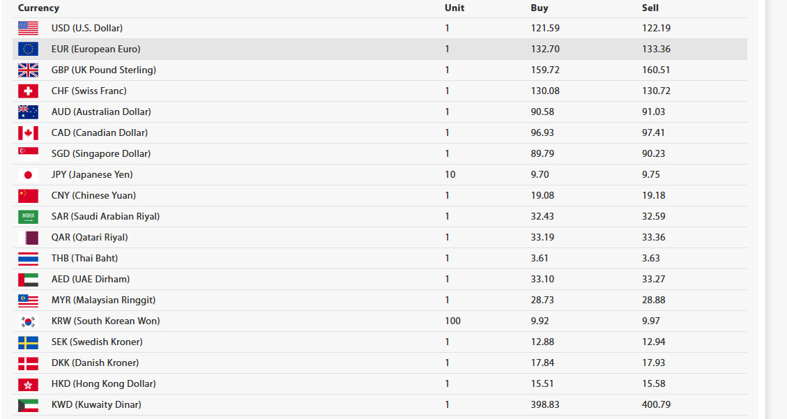This screenshot has width=787, height=419.
Task: Click the South Korean flag icon
Action: pos(28,321)
